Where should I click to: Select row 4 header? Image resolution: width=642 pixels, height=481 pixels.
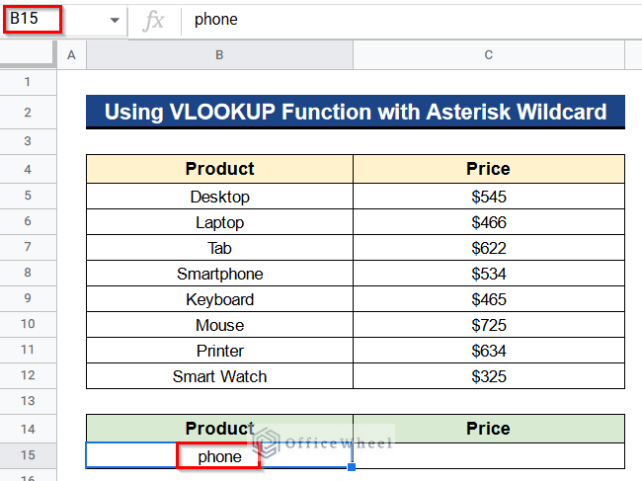(28, 169)
